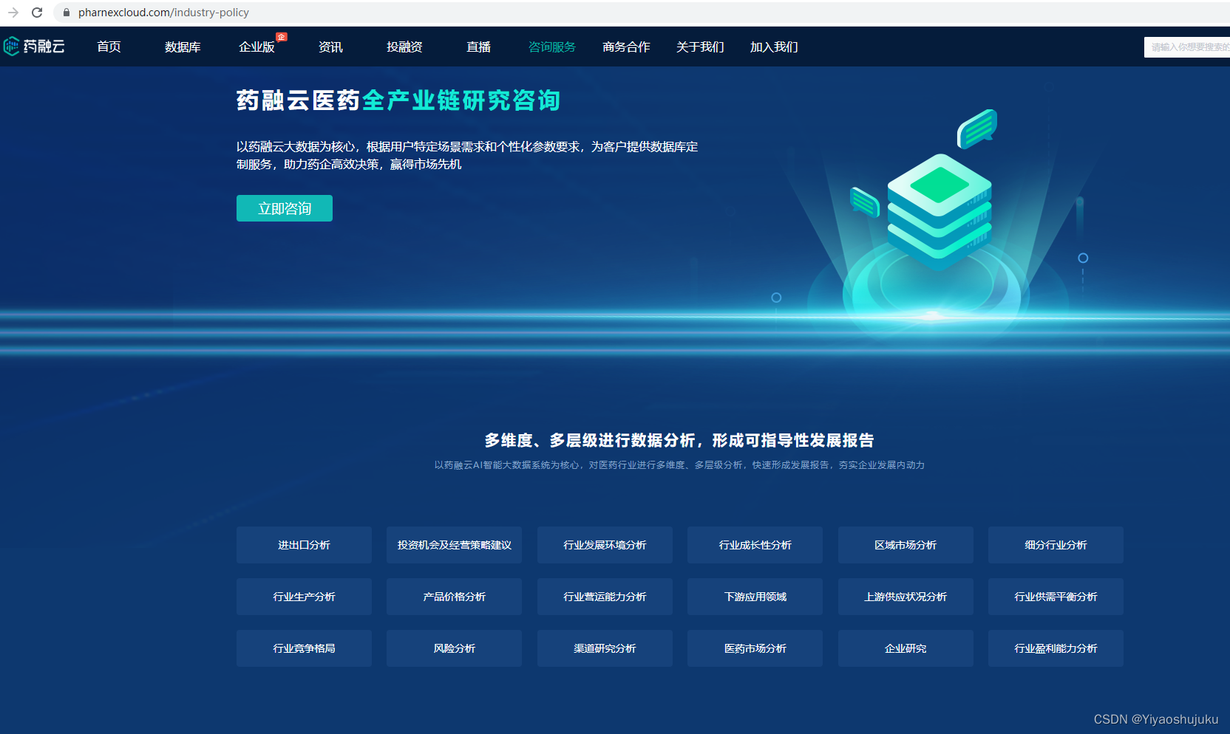Select the 风险分析 card

[x=454, y=648]
